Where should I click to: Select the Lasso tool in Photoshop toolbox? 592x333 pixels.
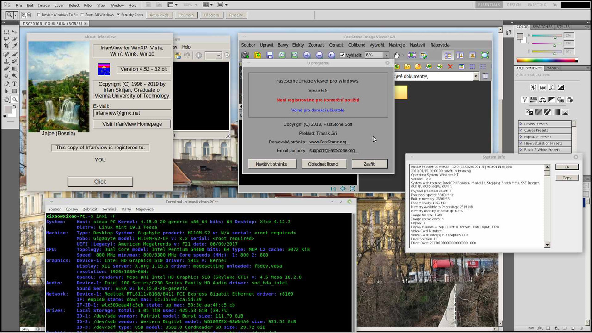pos(6,39)
